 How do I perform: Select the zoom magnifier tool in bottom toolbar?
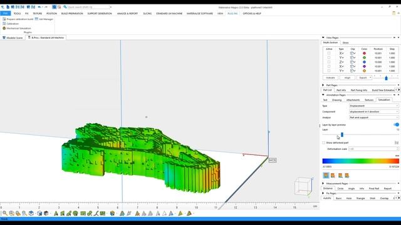5,213
